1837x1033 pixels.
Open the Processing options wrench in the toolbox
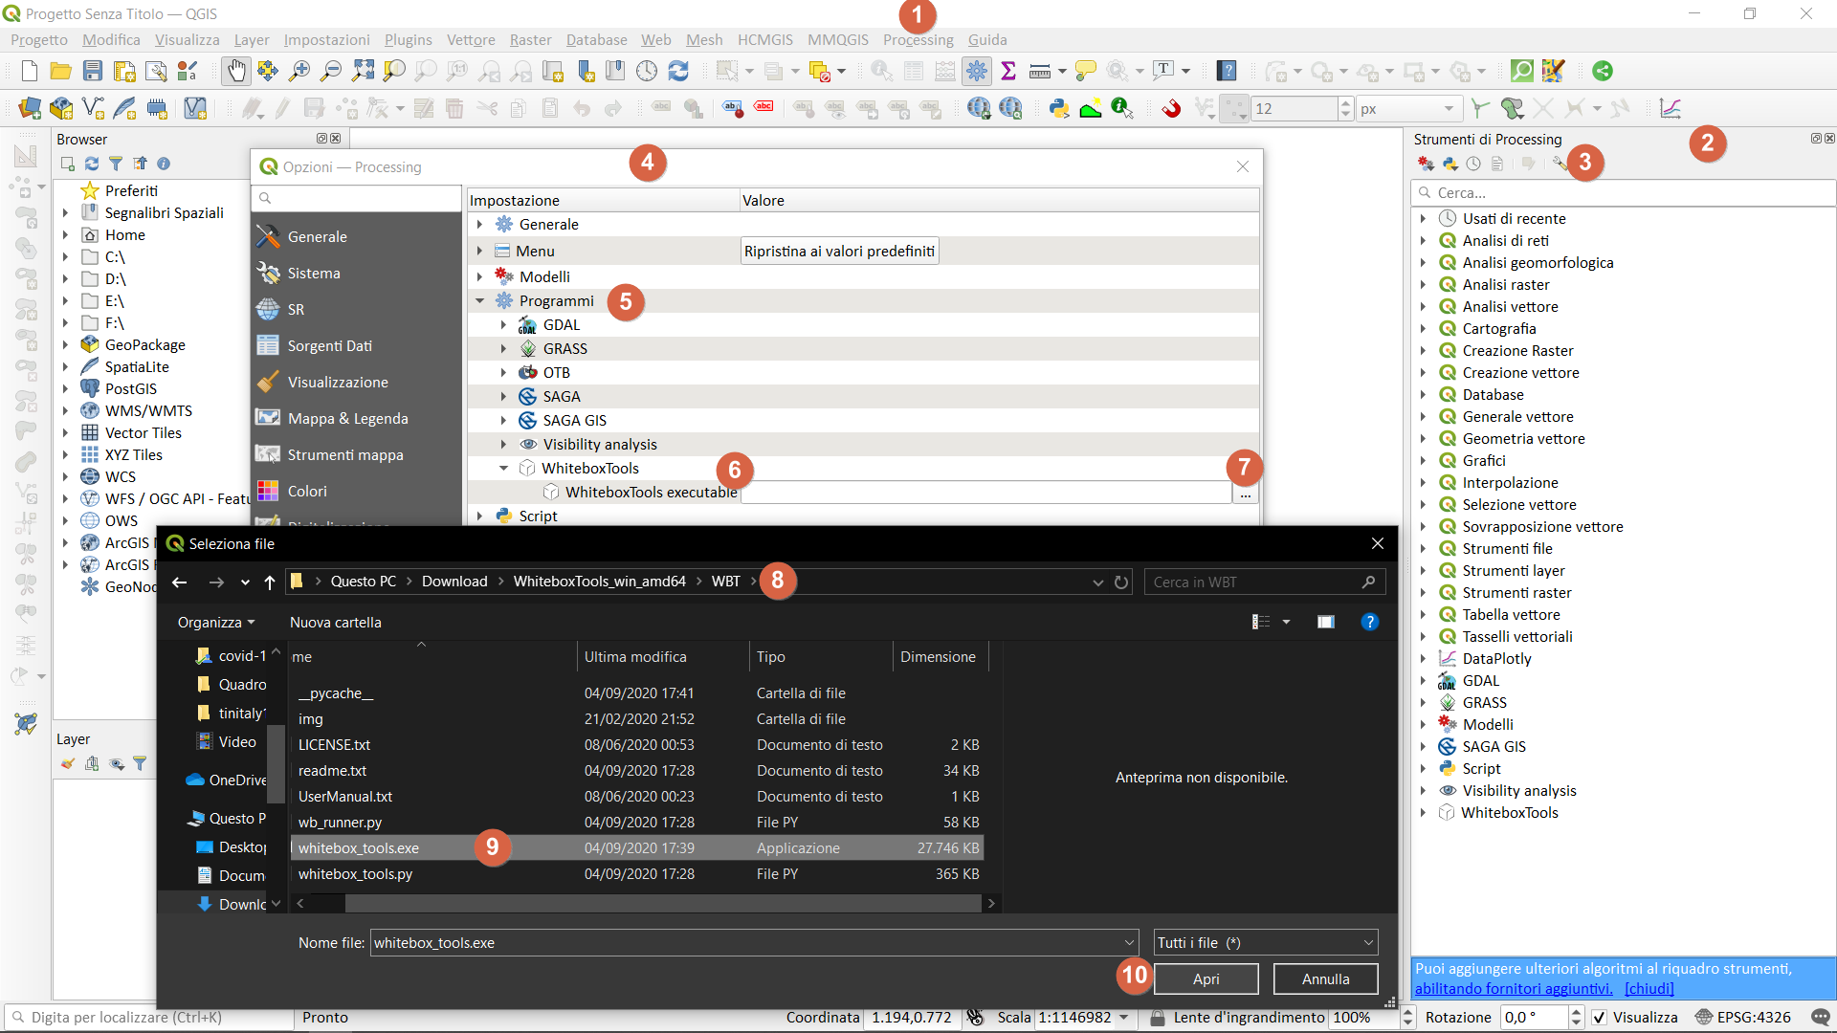tap(1559, 163)
